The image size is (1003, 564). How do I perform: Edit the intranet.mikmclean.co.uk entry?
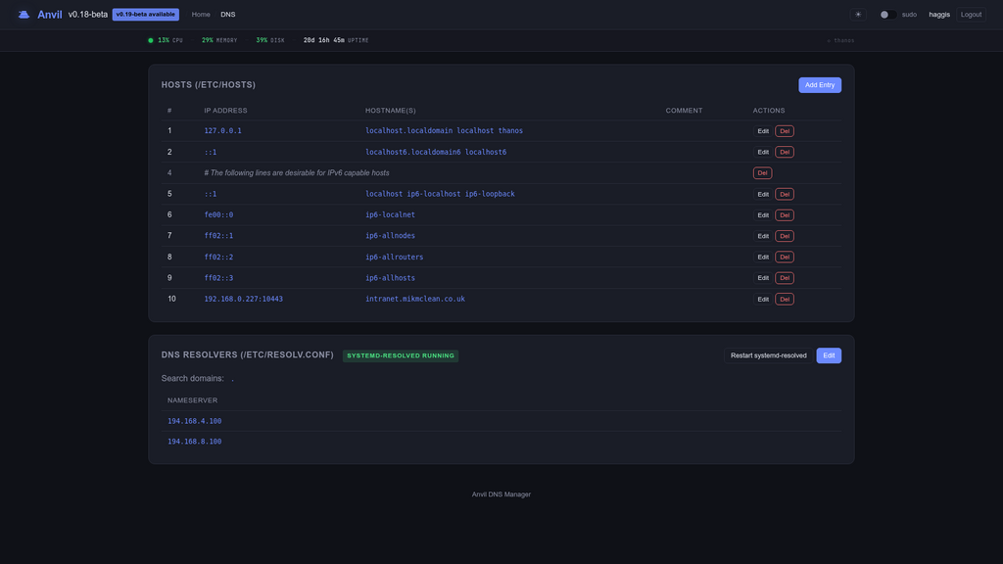click(x=762, y=300)
